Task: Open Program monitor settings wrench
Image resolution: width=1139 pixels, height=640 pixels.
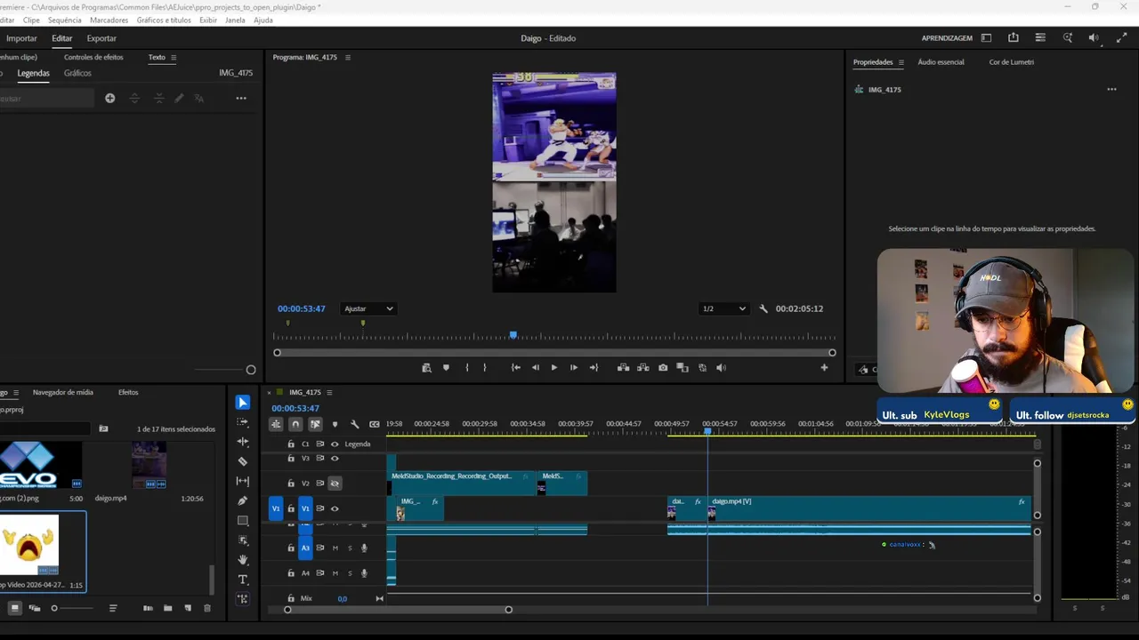Action: [763, 308]
